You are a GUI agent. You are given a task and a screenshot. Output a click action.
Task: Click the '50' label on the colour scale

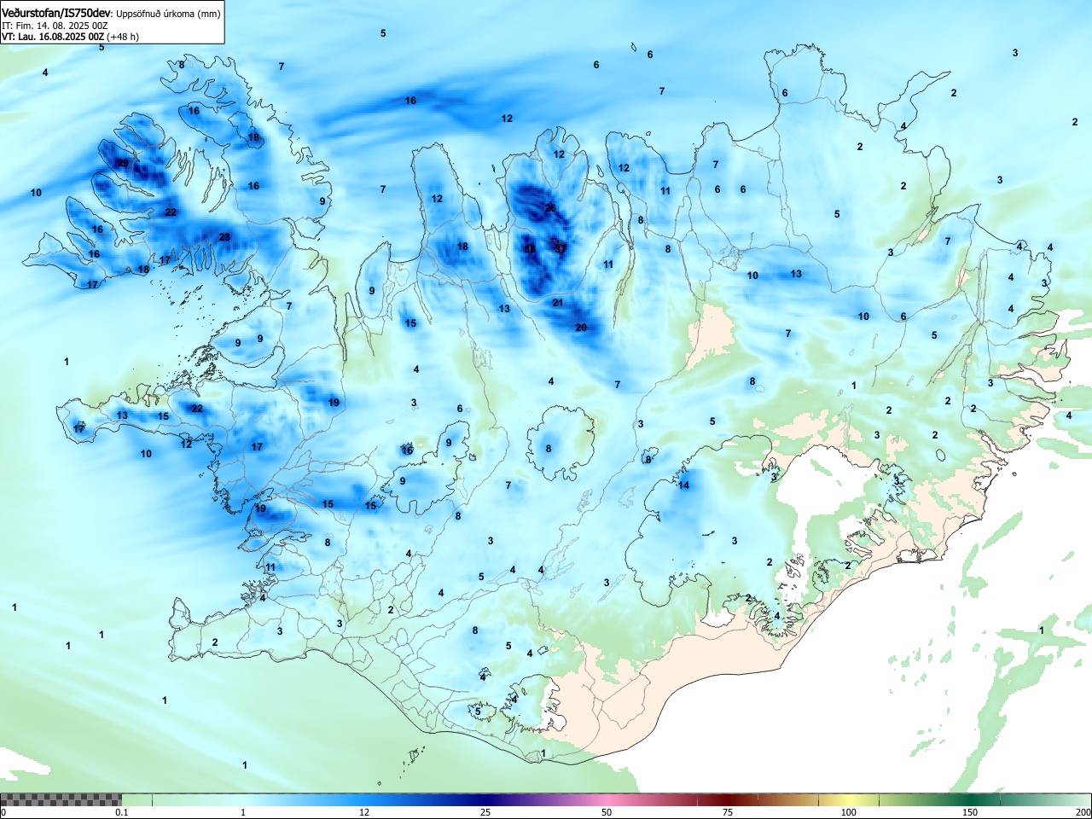click(607, 812)
